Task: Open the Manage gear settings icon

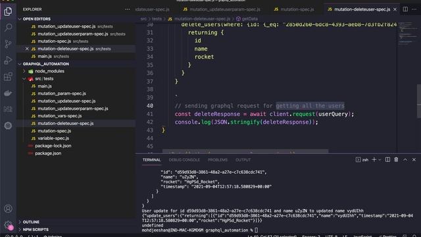Action: click(x=8, y=225)
